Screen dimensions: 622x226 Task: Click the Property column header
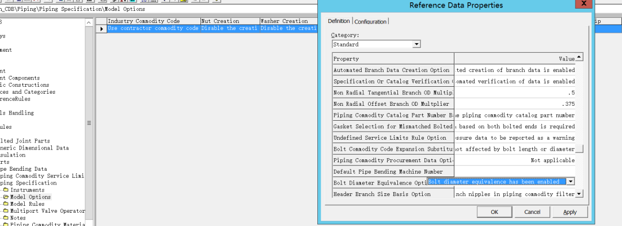coord(393,59)
